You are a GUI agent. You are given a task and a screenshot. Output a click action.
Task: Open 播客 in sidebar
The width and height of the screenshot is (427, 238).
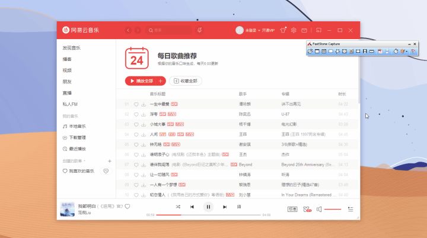point(67,59)
